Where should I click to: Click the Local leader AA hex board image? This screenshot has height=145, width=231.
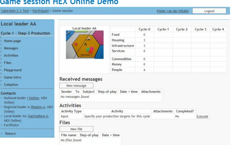click(85, 44)
